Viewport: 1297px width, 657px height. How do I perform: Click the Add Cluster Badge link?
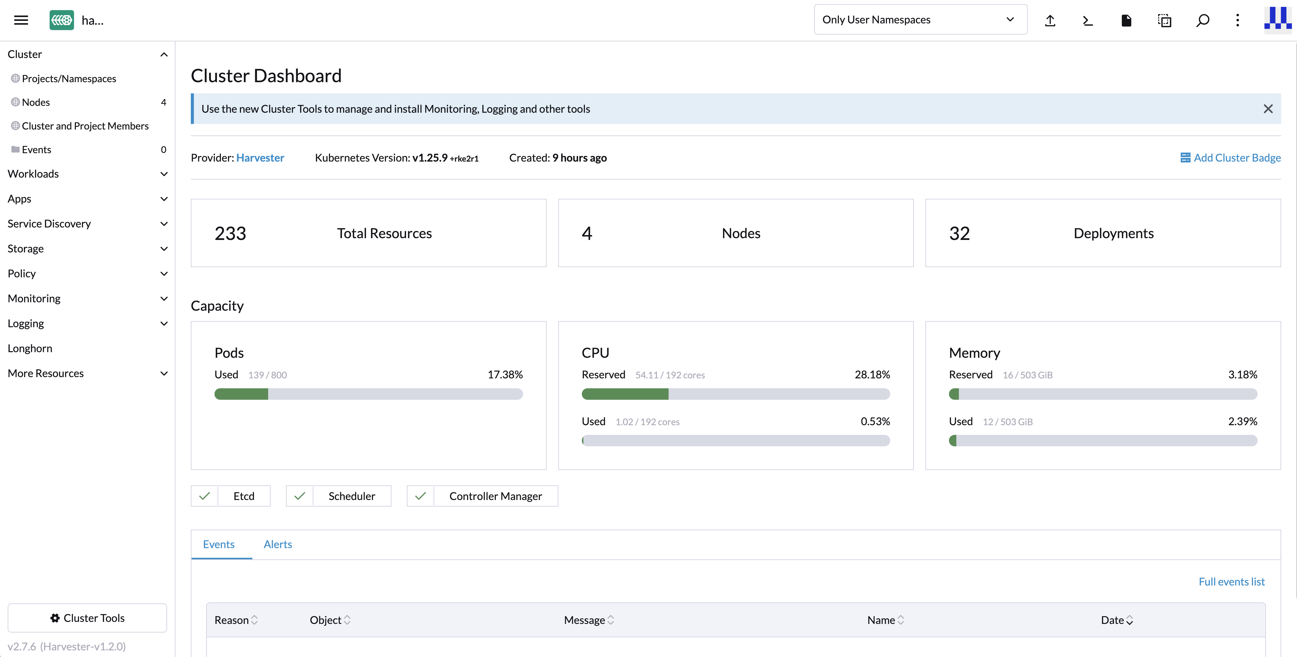pyautogui.click(x=1231, y=157)
